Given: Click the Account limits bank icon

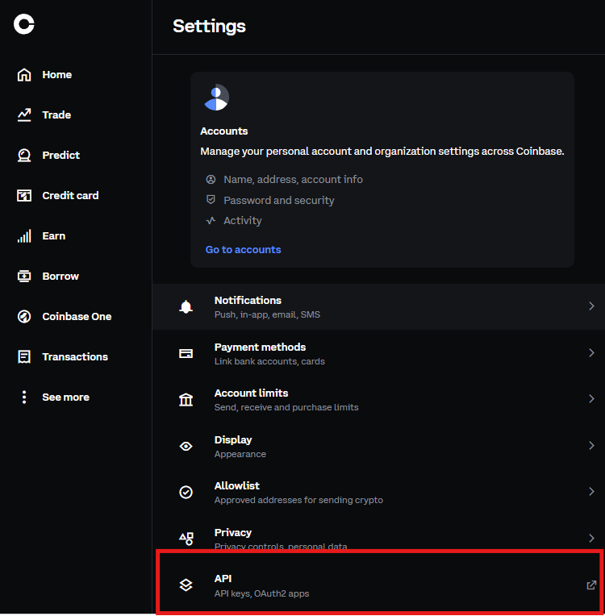Looking at the screenshot, I should coord(186,400).
